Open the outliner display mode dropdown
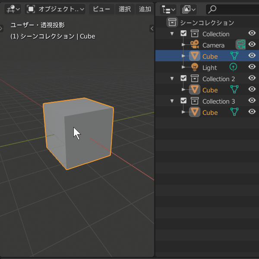This screenshot has height=259, width=259. pyautogui.click(x=189, y=9)
